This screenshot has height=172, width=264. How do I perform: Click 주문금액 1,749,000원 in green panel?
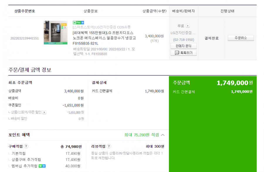click(235, 83)
